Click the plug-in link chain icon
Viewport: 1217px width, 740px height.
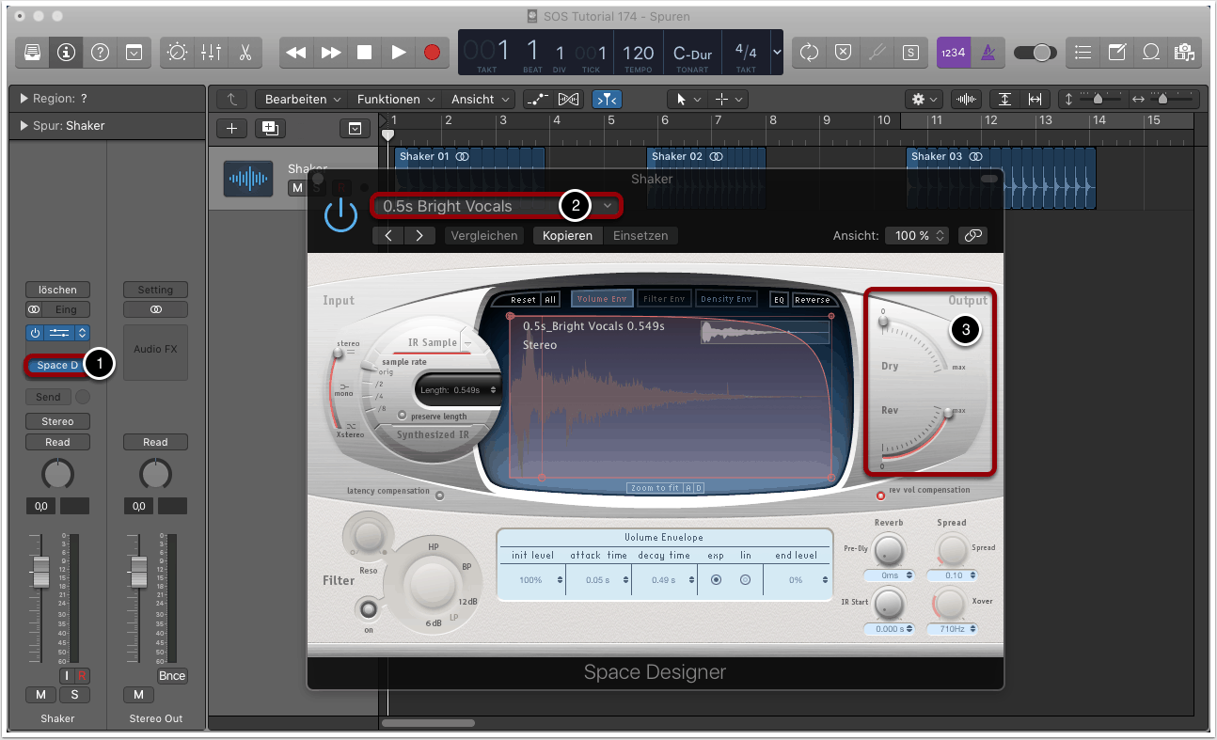point(972,235)
